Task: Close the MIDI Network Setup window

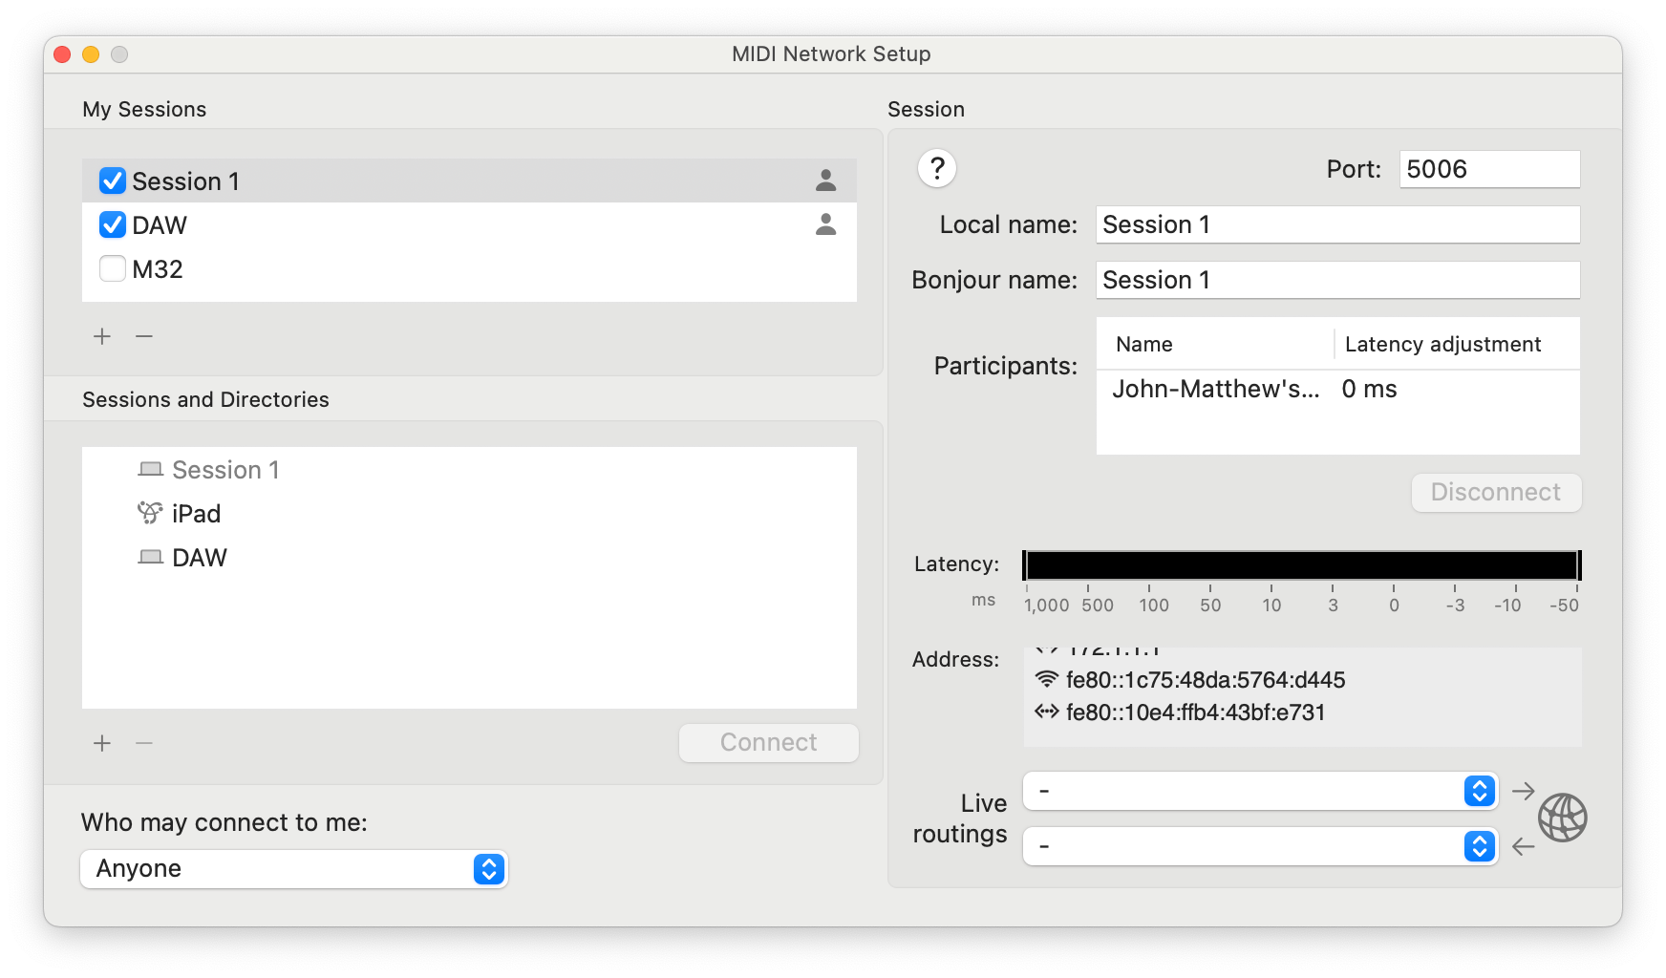Action: (x=62, y=54)
